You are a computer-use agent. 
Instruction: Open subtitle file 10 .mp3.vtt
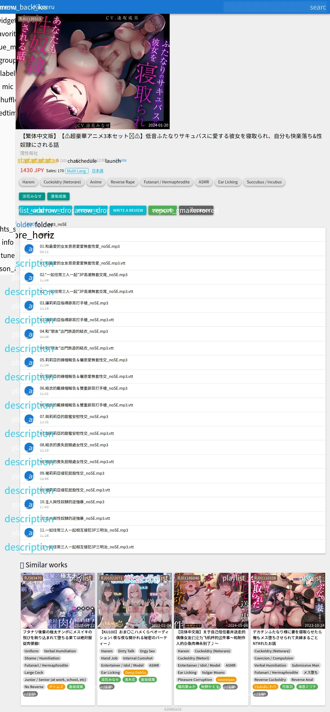pyautogui.click(x=173, y=518)
